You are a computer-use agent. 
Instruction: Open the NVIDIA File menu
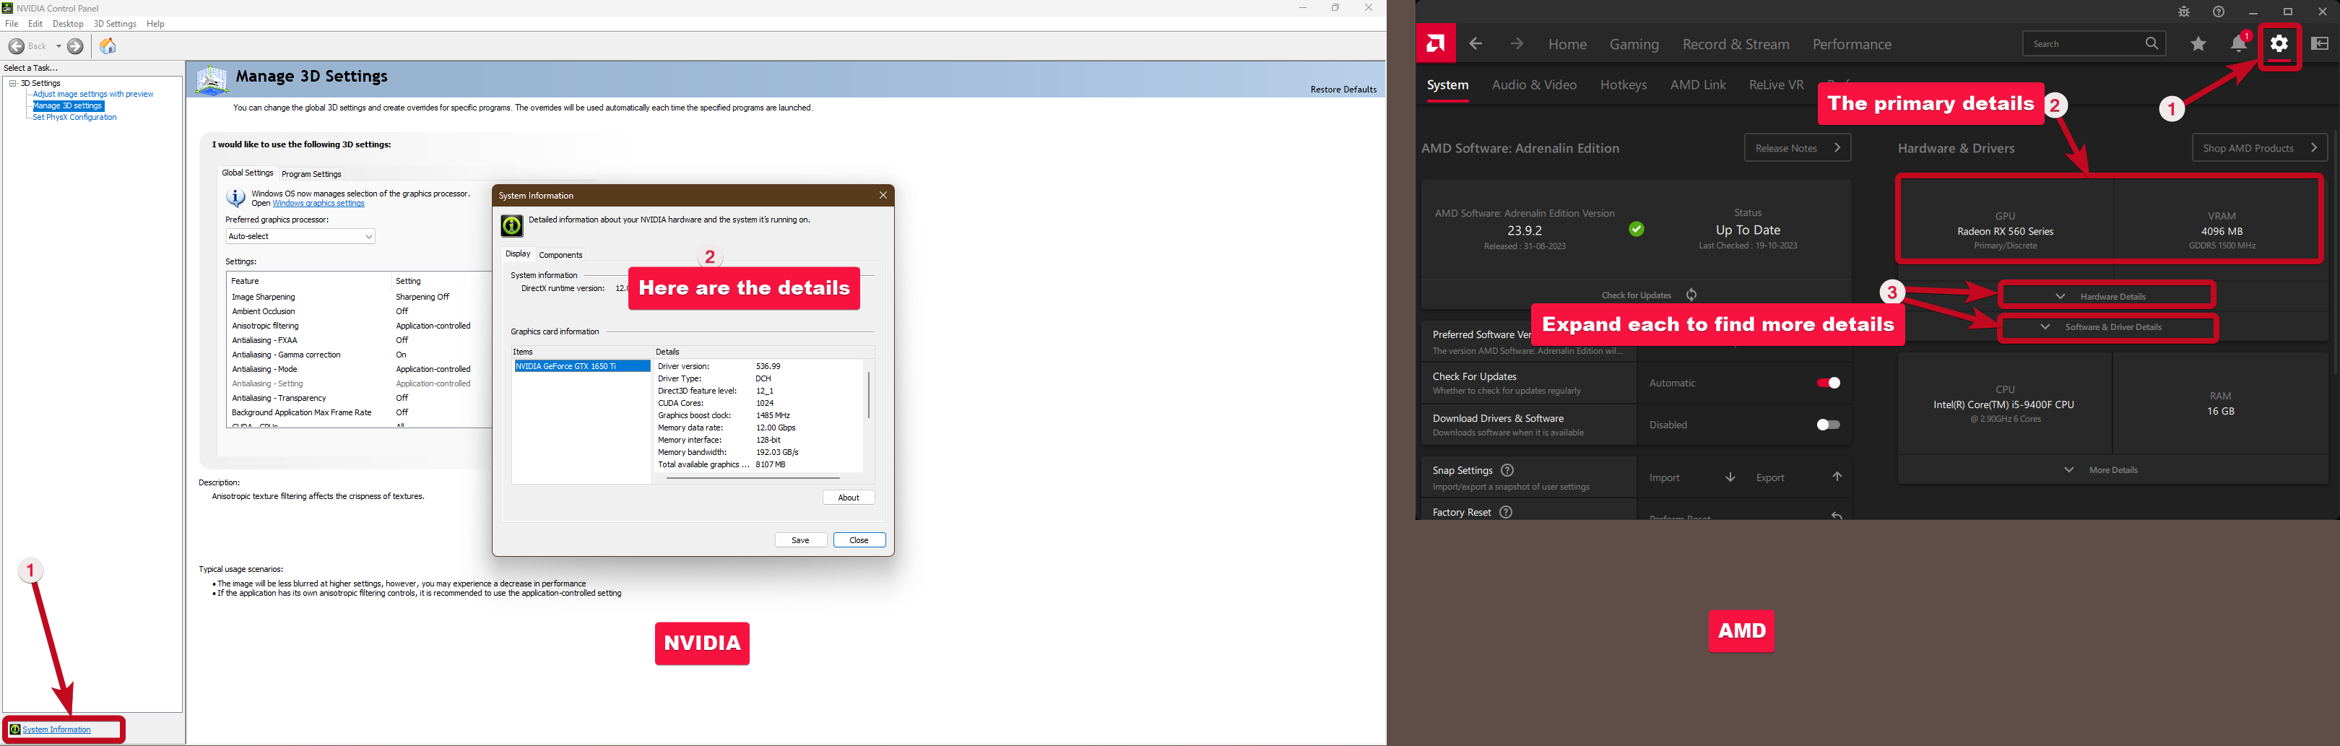tap(11, 24)
